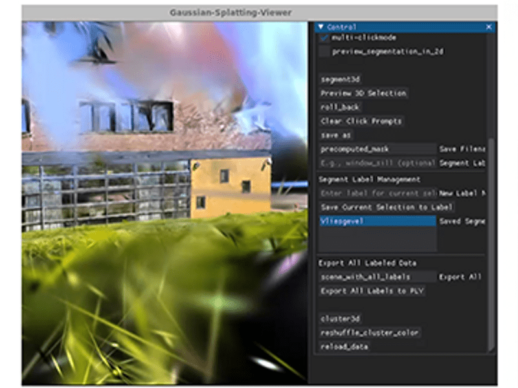Enable preview_segmentation_in_2d checkbox
This screenshot has width=518, height=388.
click(x=324, y=52)
